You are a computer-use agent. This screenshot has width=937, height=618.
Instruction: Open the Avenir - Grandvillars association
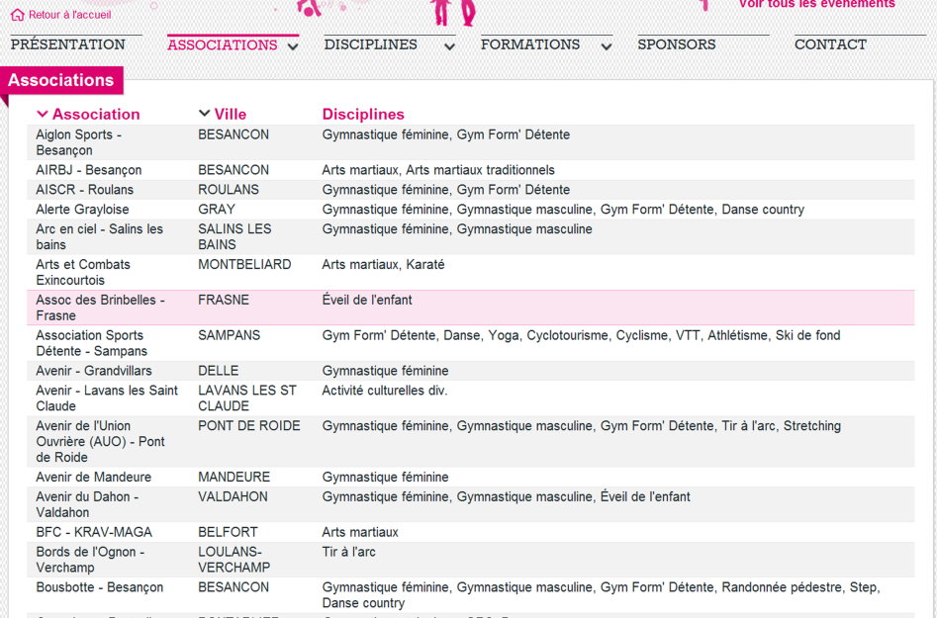94,371
